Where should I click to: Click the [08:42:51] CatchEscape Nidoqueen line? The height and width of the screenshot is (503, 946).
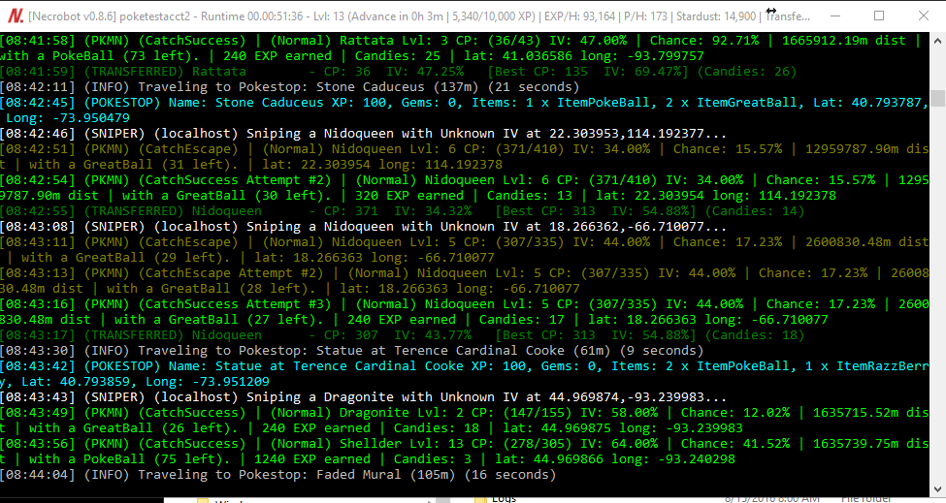(x=464, y=157)
